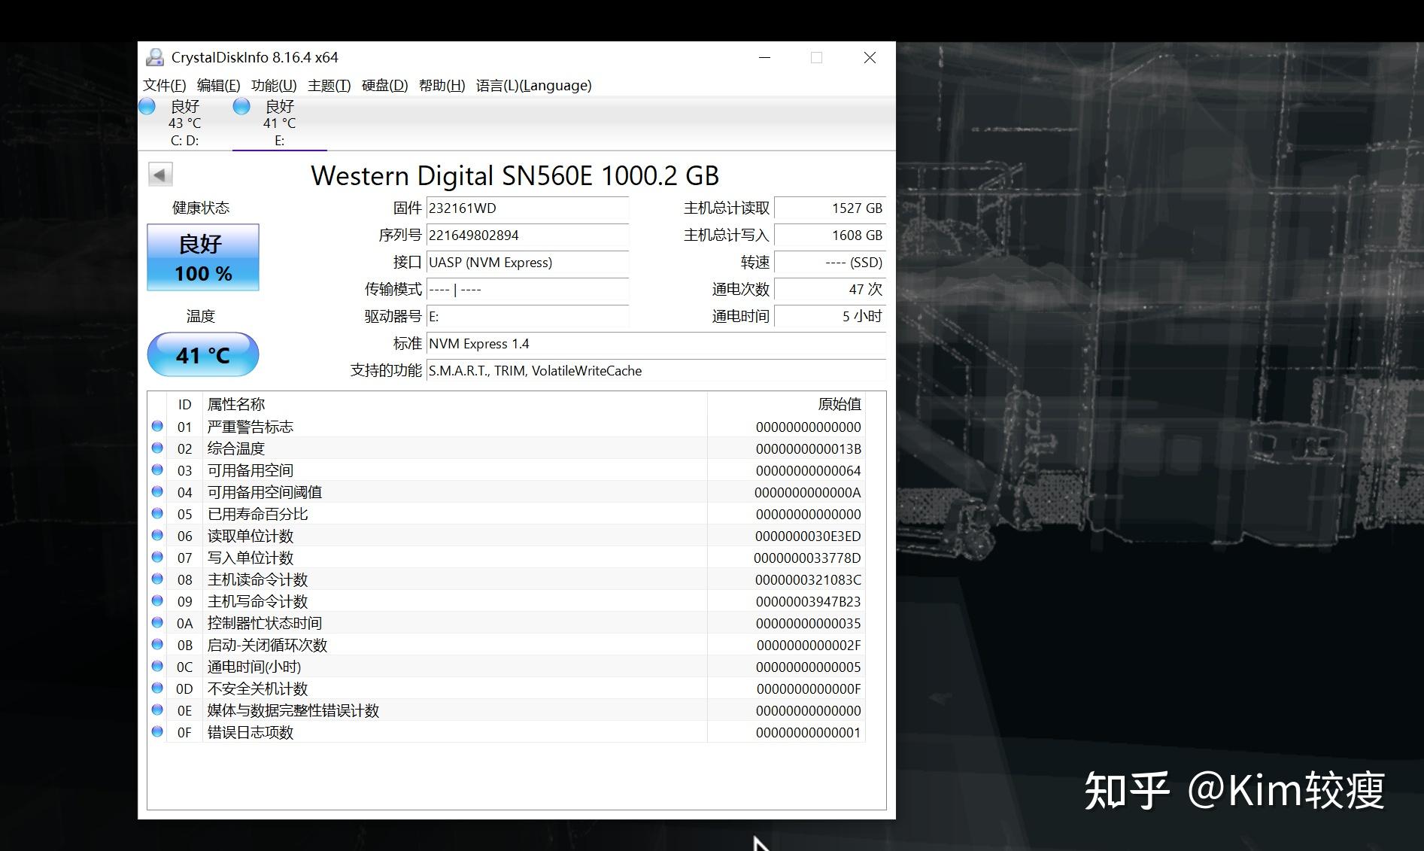Click the 41 °C temperature button

(203, 354)
